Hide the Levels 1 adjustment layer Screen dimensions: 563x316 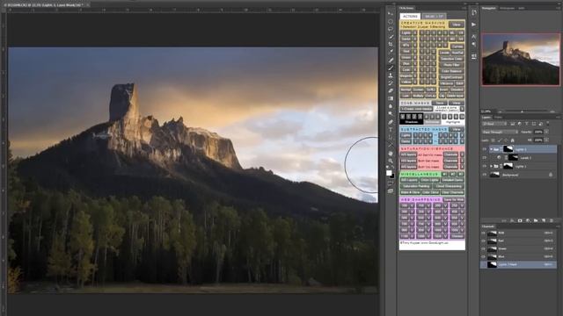point(484,158)
